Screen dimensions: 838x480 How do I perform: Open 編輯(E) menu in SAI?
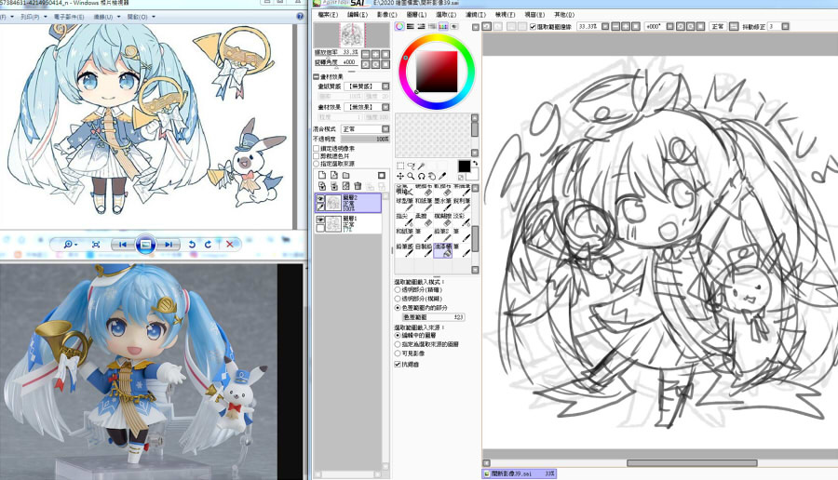pos(358,14)
